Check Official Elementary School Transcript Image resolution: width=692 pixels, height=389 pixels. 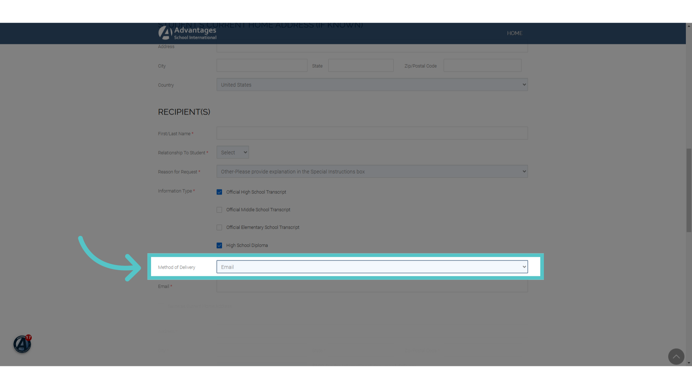[219, 227]
